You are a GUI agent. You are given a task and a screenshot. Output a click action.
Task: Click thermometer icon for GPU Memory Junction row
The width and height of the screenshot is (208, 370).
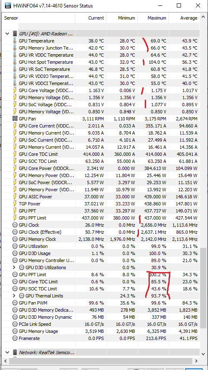pos(15,48)
